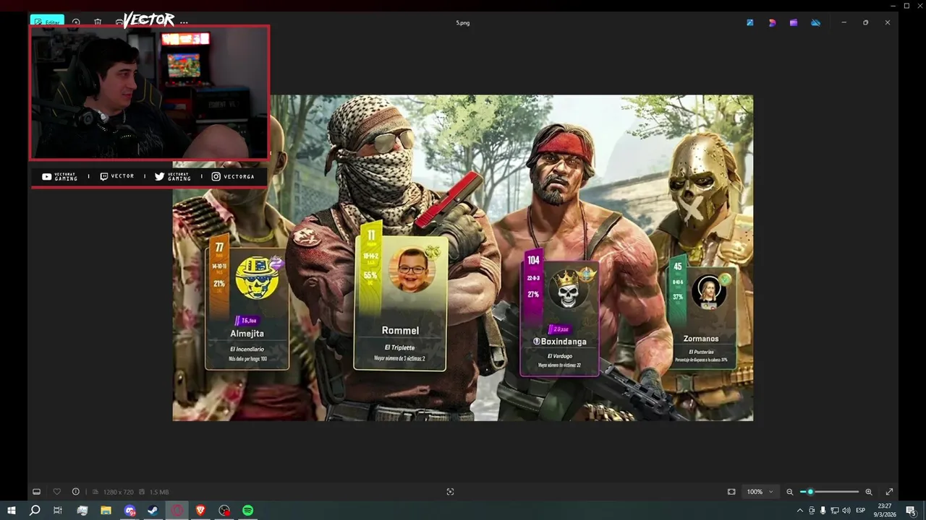926x520 pixels.
Task: Toggle the filmstrip view icon
Action: (x=37, y=492)
